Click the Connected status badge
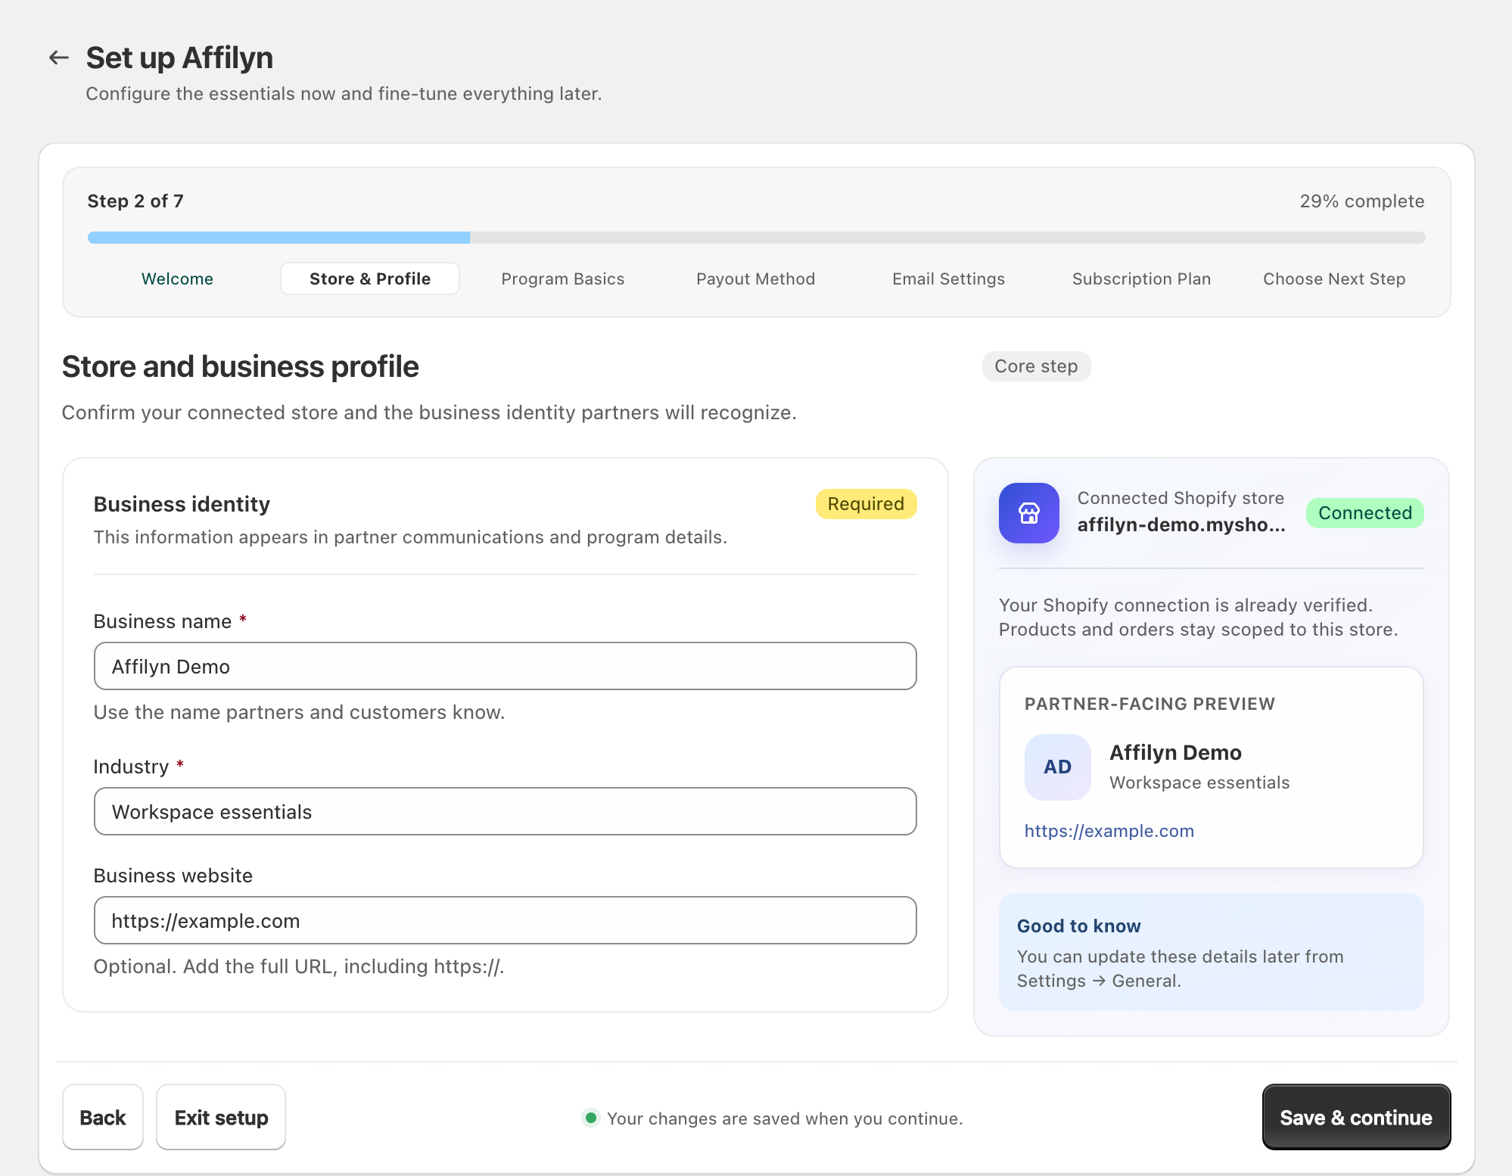1512x1176 pixels. (x=1364, y=513)
